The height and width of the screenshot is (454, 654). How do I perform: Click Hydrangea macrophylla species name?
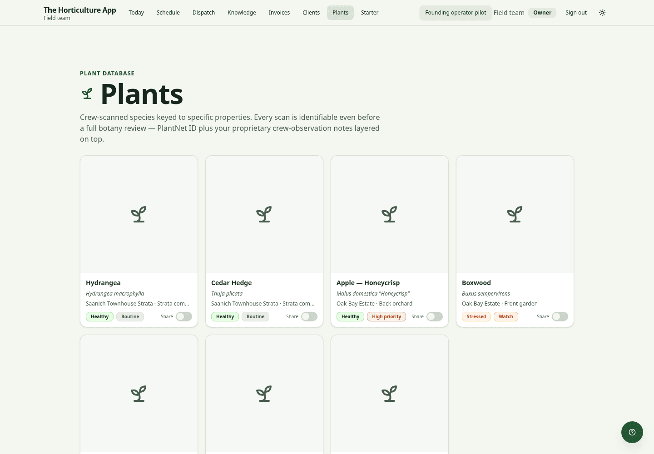115,294
